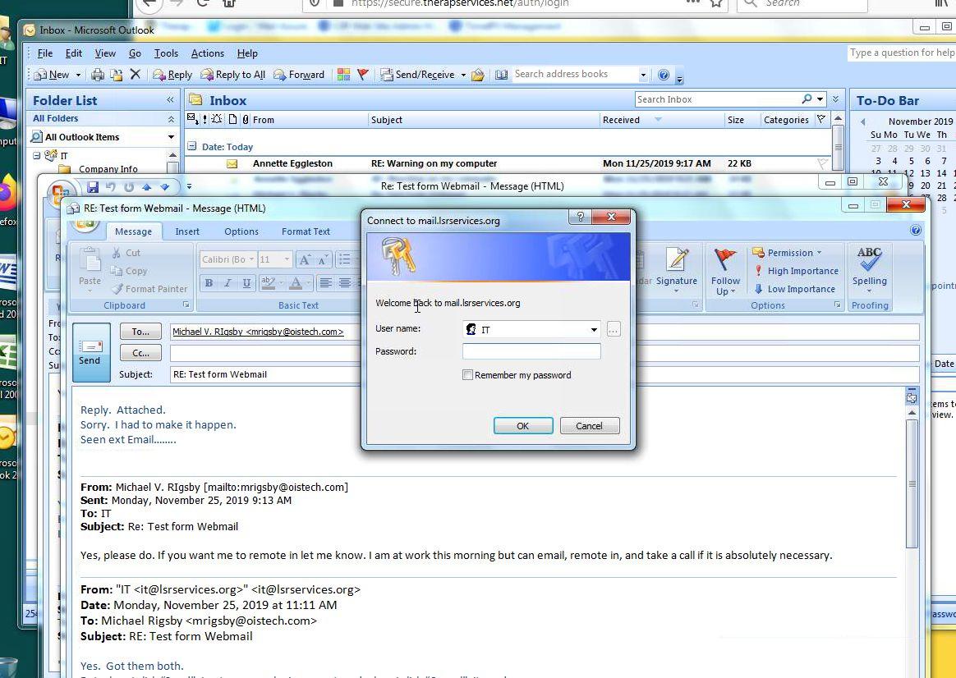Expand the All Outlook Items dropdown
The width and height of the screenshot is (956, 678).
(172, 137)
